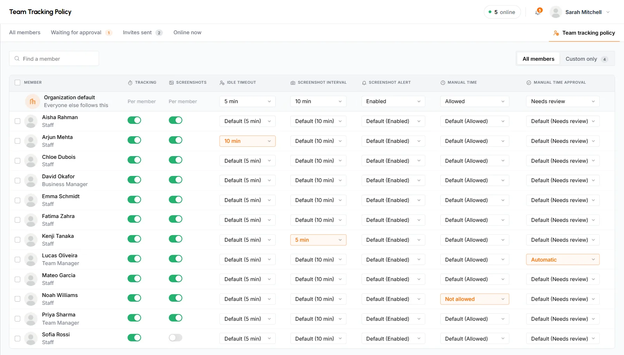Open Fatima Zahra's screenshot alert dropdown
The image size is (624, 355).
tap(393, 220)
